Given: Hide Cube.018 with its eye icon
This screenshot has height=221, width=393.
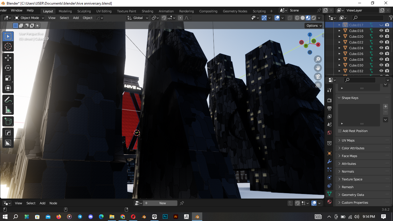Looking at the screenshot, I should coord(381,31).
